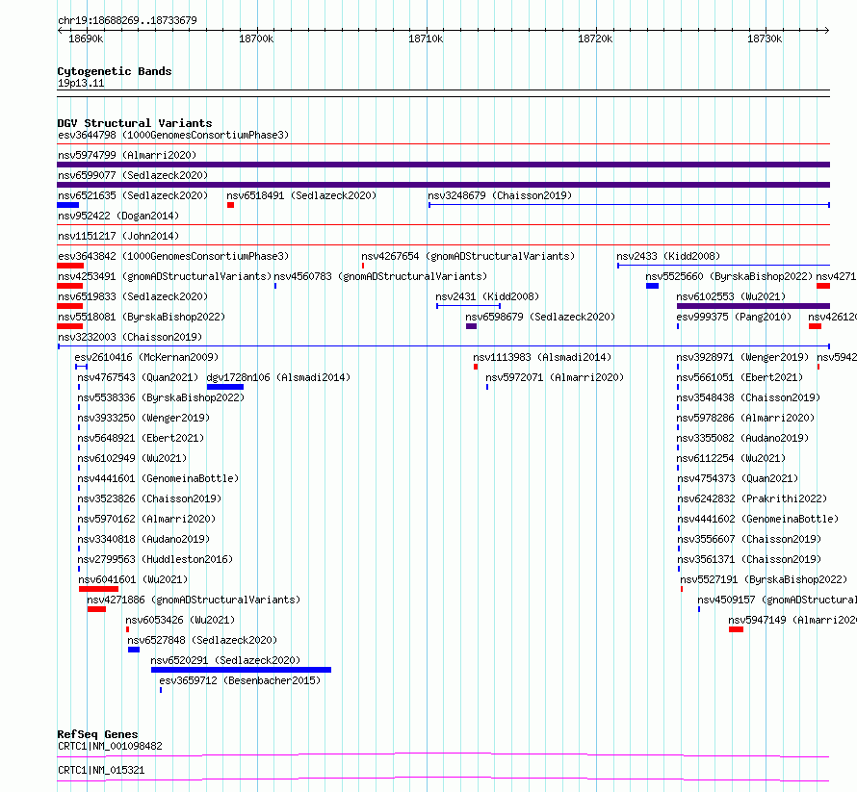Select nsv3556607 (Chaisson2019) label

click(x=749, y=539)
